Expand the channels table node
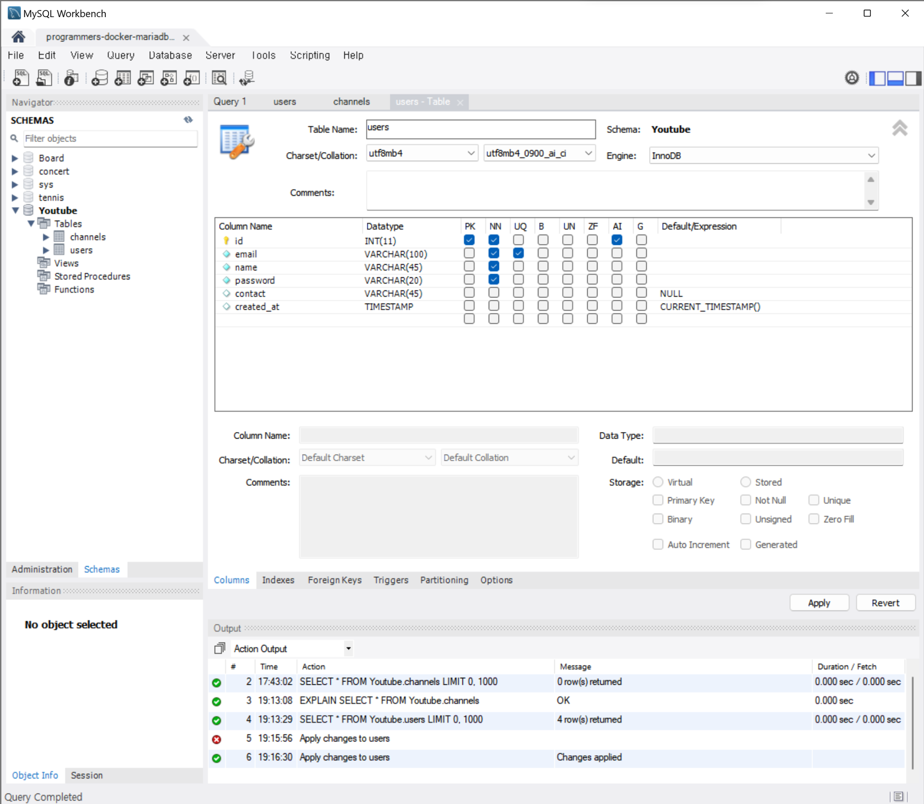The image size is (924, 804). (46, 237)
